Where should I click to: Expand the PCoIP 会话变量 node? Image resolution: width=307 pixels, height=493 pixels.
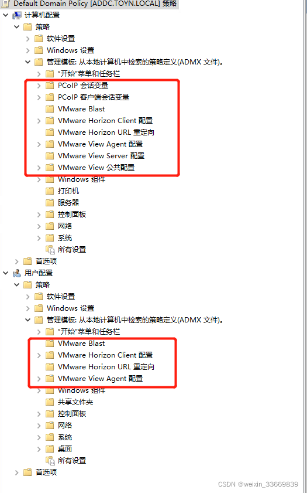[x=39, y=86]
